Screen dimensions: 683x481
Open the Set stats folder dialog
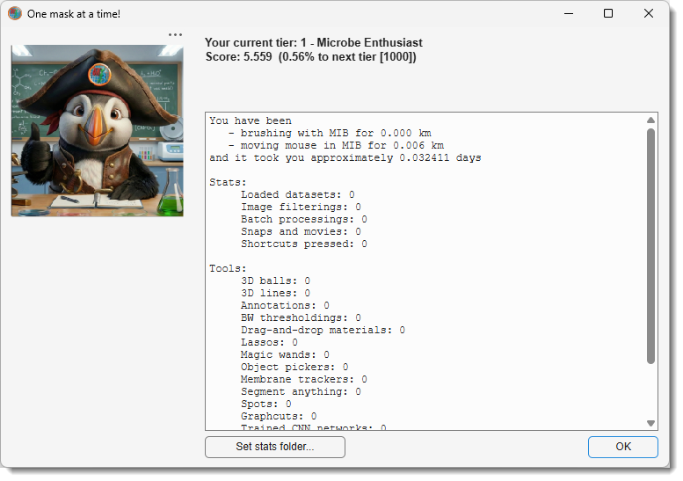pyautogui.click(x=275, y=447)
